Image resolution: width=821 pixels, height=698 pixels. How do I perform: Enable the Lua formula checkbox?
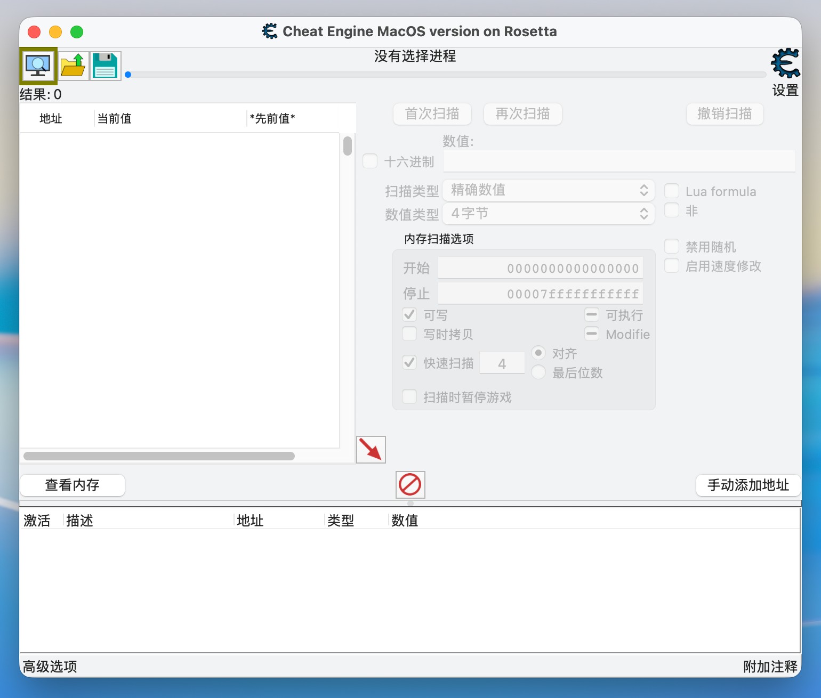click(x=672, y=191)
